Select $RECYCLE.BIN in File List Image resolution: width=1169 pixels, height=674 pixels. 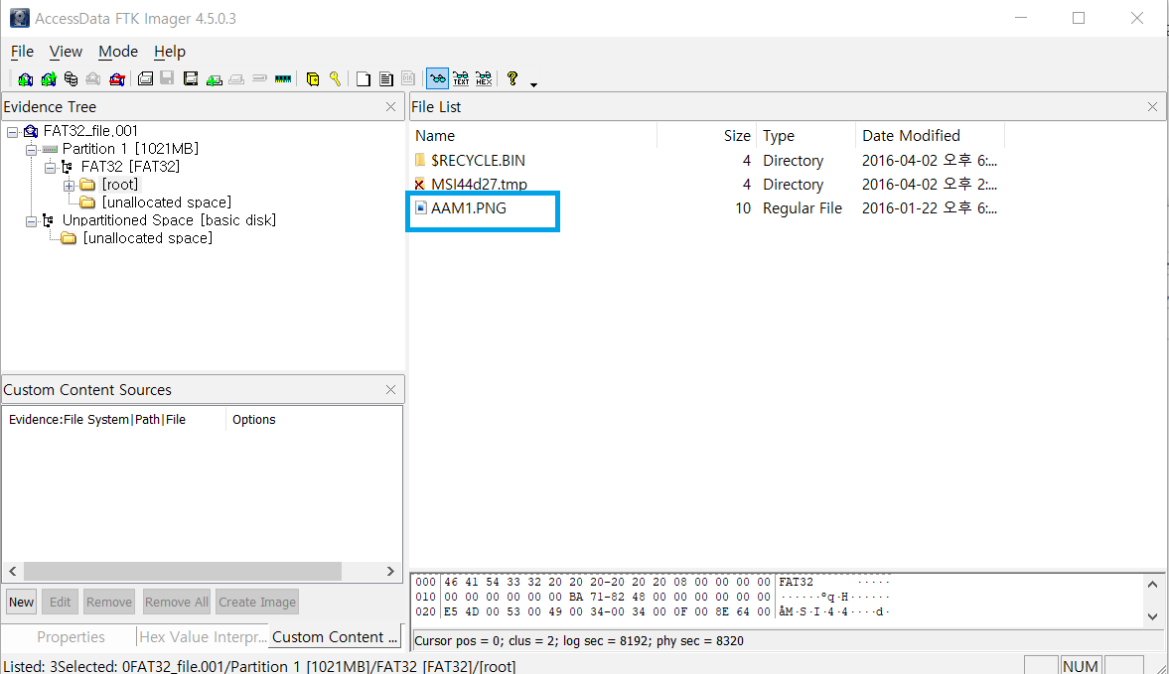pos(478,161)
